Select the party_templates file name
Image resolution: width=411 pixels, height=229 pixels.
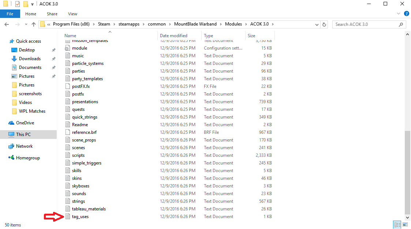click(87, 79)
